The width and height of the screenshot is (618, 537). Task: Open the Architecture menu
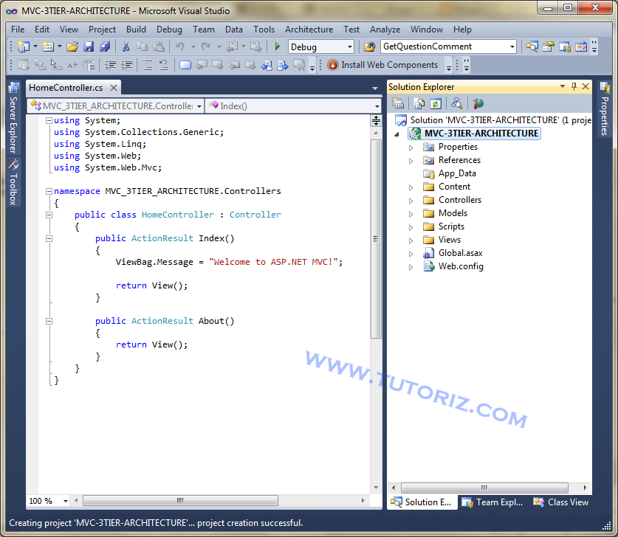click(x=309, y=30)
